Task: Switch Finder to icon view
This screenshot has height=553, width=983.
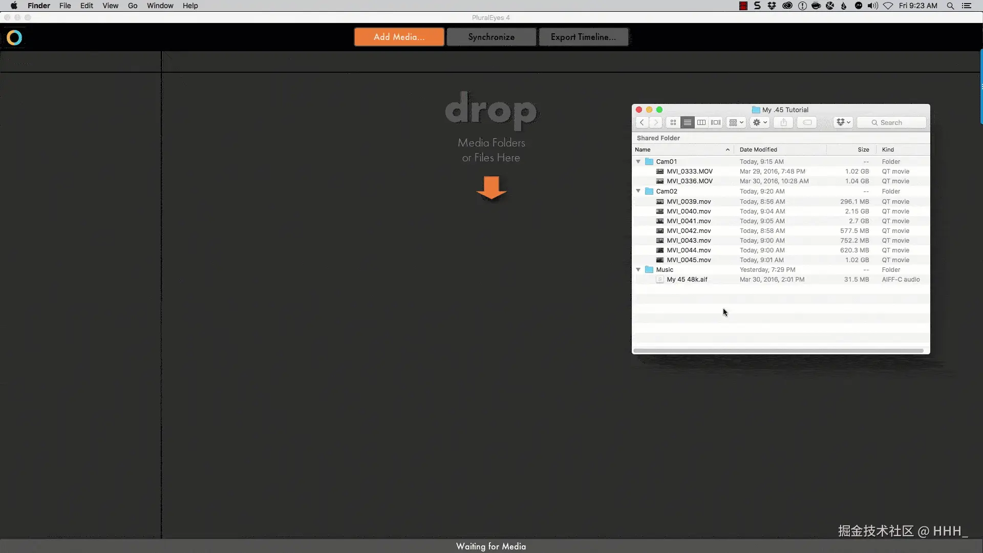Action: point(673,122)
